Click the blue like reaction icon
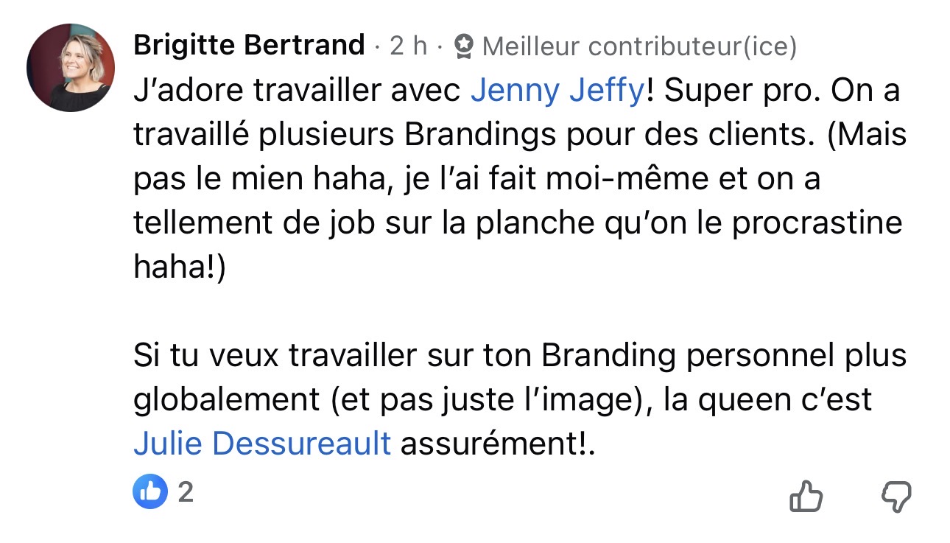The width and height of the screenshot is (950, 543). tap(151, 491)
